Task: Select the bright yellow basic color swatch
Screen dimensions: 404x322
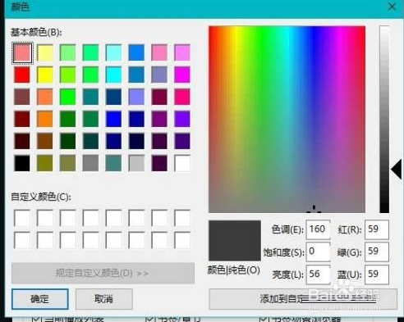Action: click(x=45, y=75)
